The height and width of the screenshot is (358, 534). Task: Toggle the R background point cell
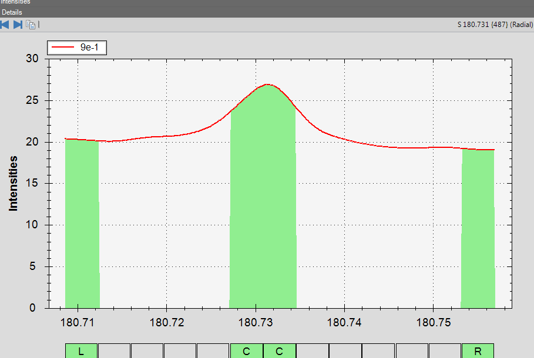[478, 351]
